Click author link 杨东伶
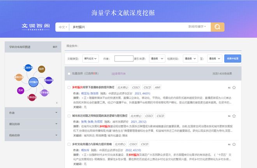 [x=85, y=150]
